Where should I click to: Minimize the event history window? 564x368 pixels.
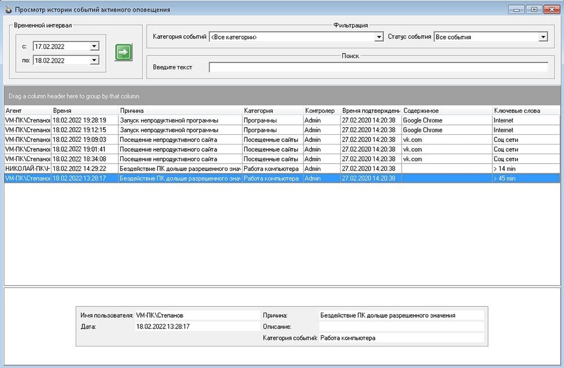[517, 10]
